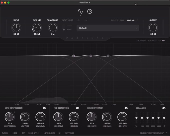Toggle the Show Spectrum Analyzer switch
This screenshot has width=170, height=136.
(x=163, y=41)
